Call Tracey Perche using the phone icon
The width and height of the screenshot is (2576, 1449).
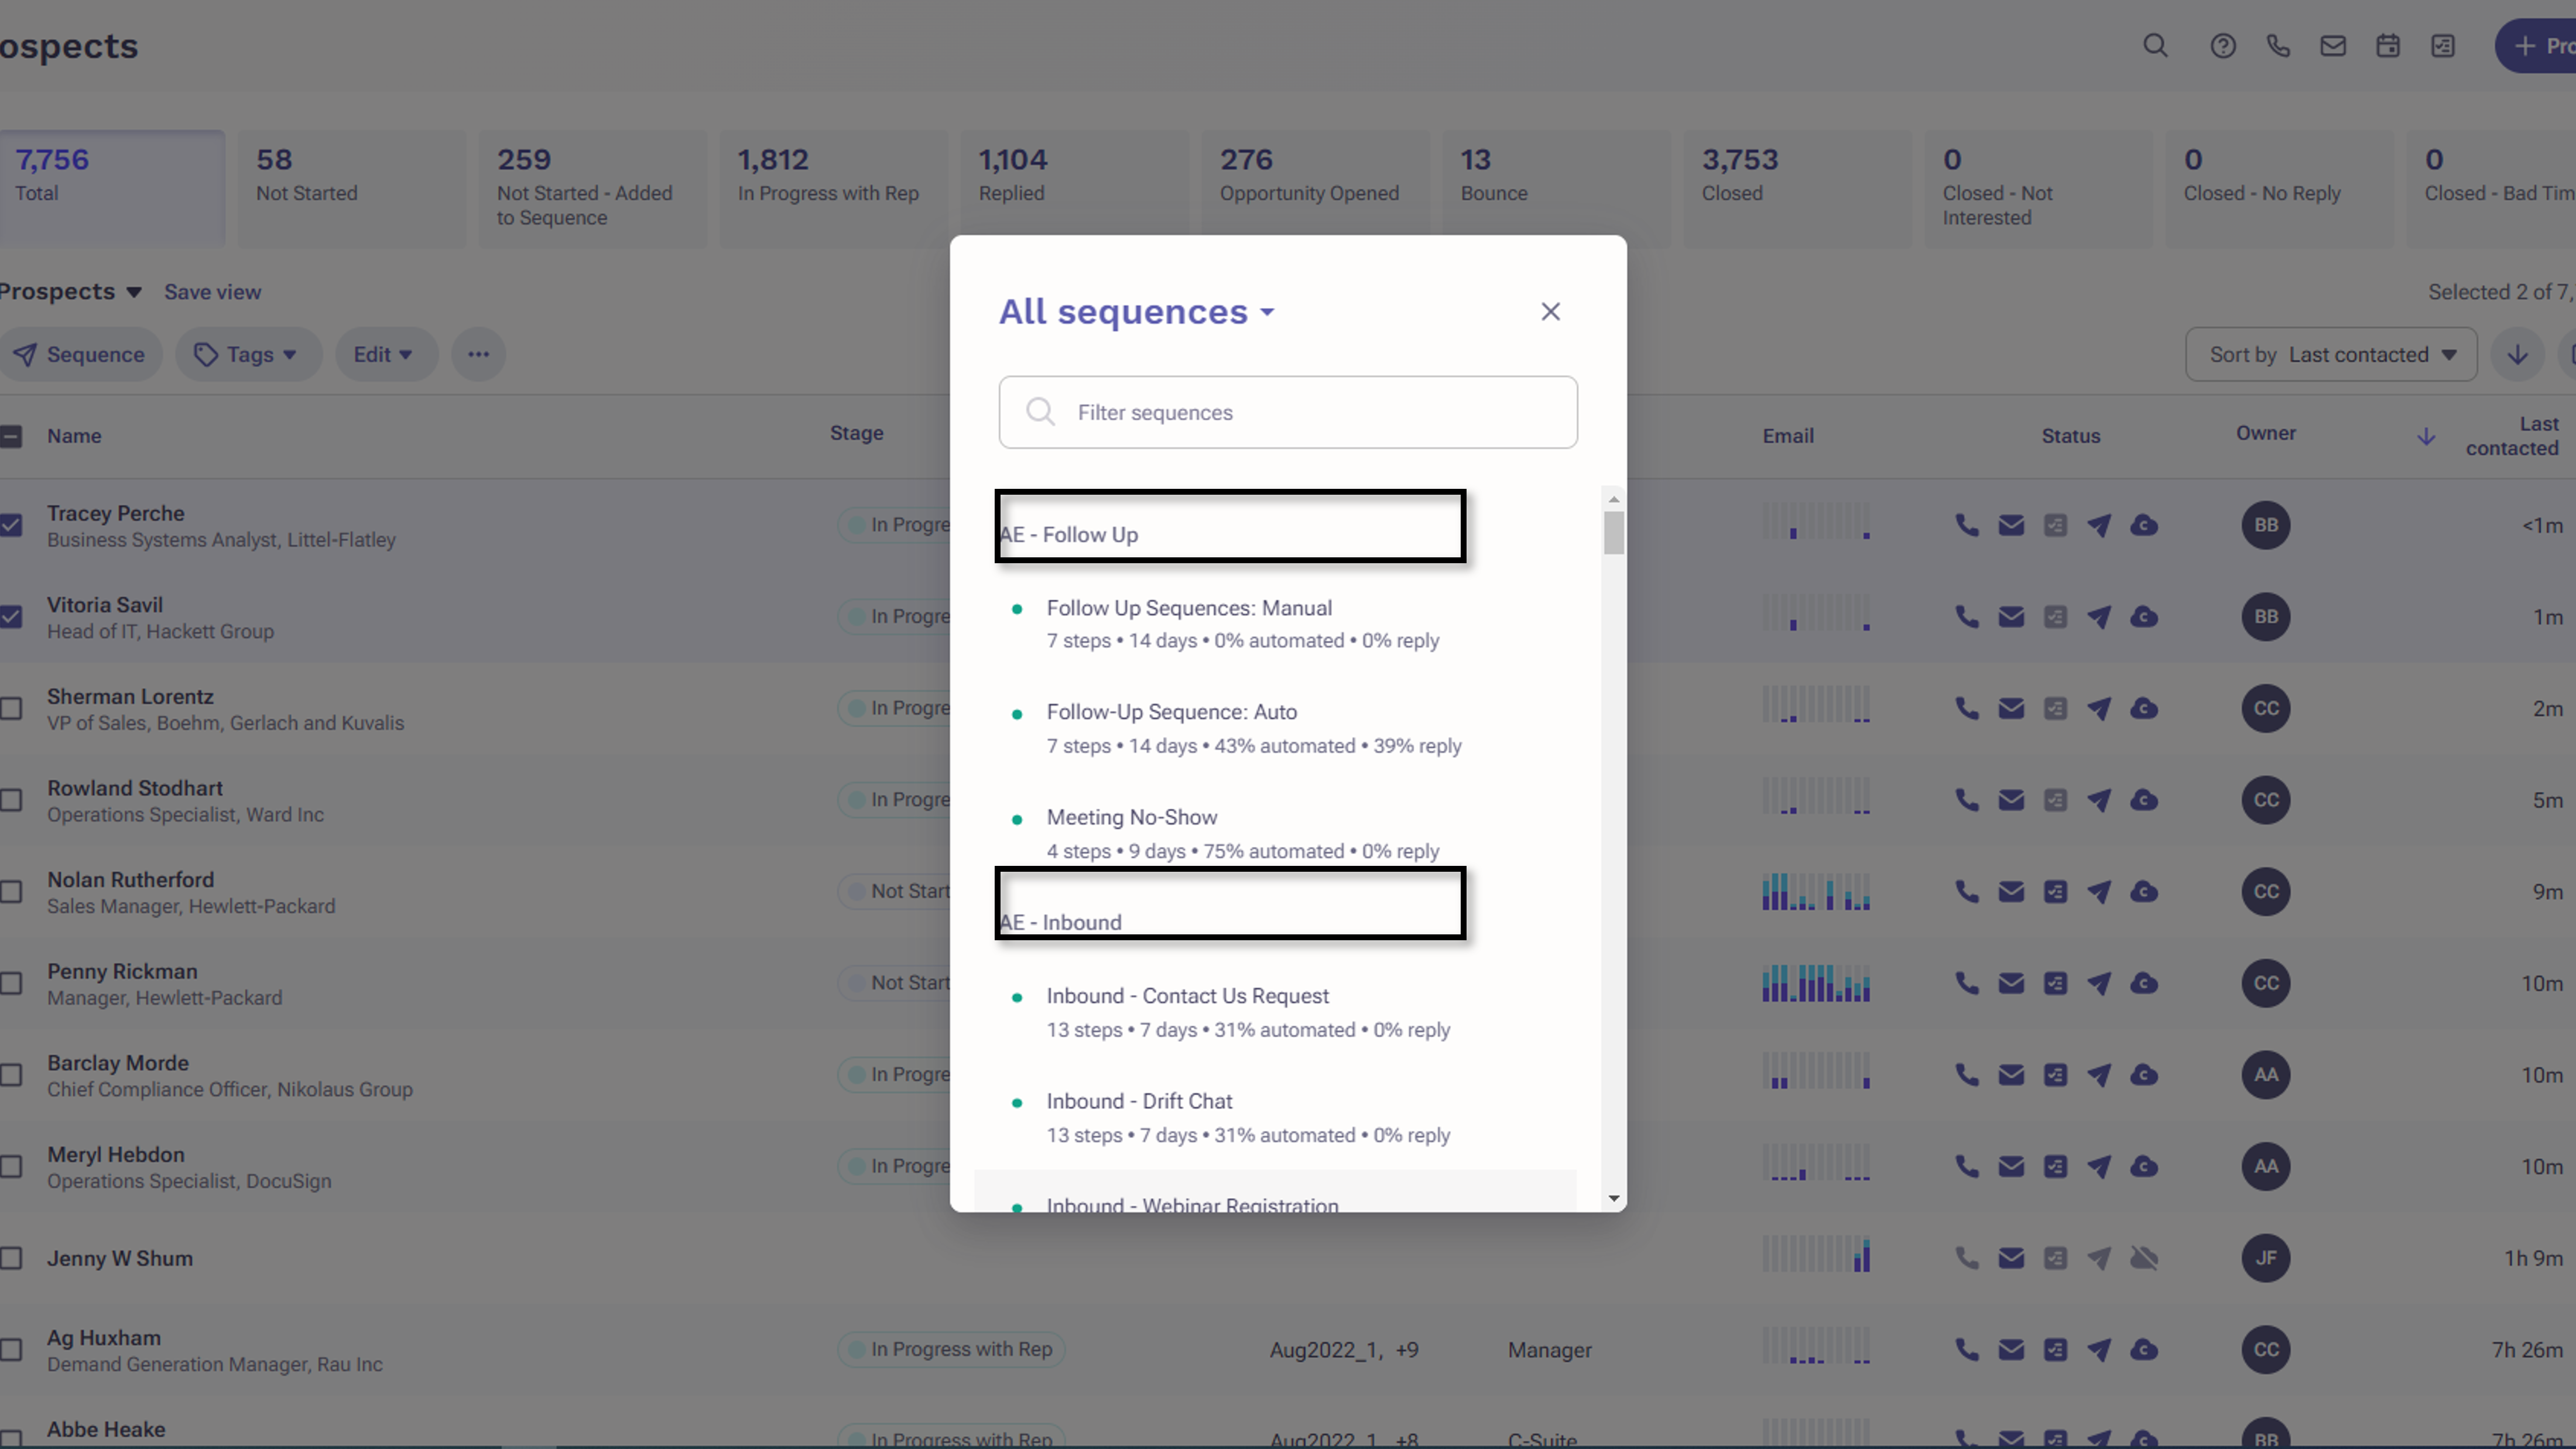(x=1967, y=525)
